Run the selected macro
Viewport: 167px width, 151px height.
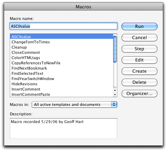[x=139, y=27]
